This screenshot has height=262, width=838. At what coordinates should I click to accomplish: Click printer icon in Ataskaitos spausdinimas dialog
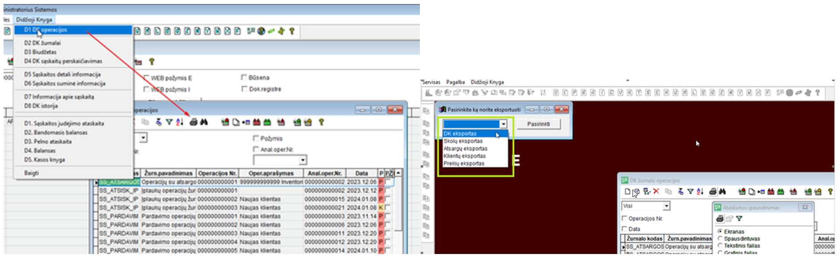[720, 218]
